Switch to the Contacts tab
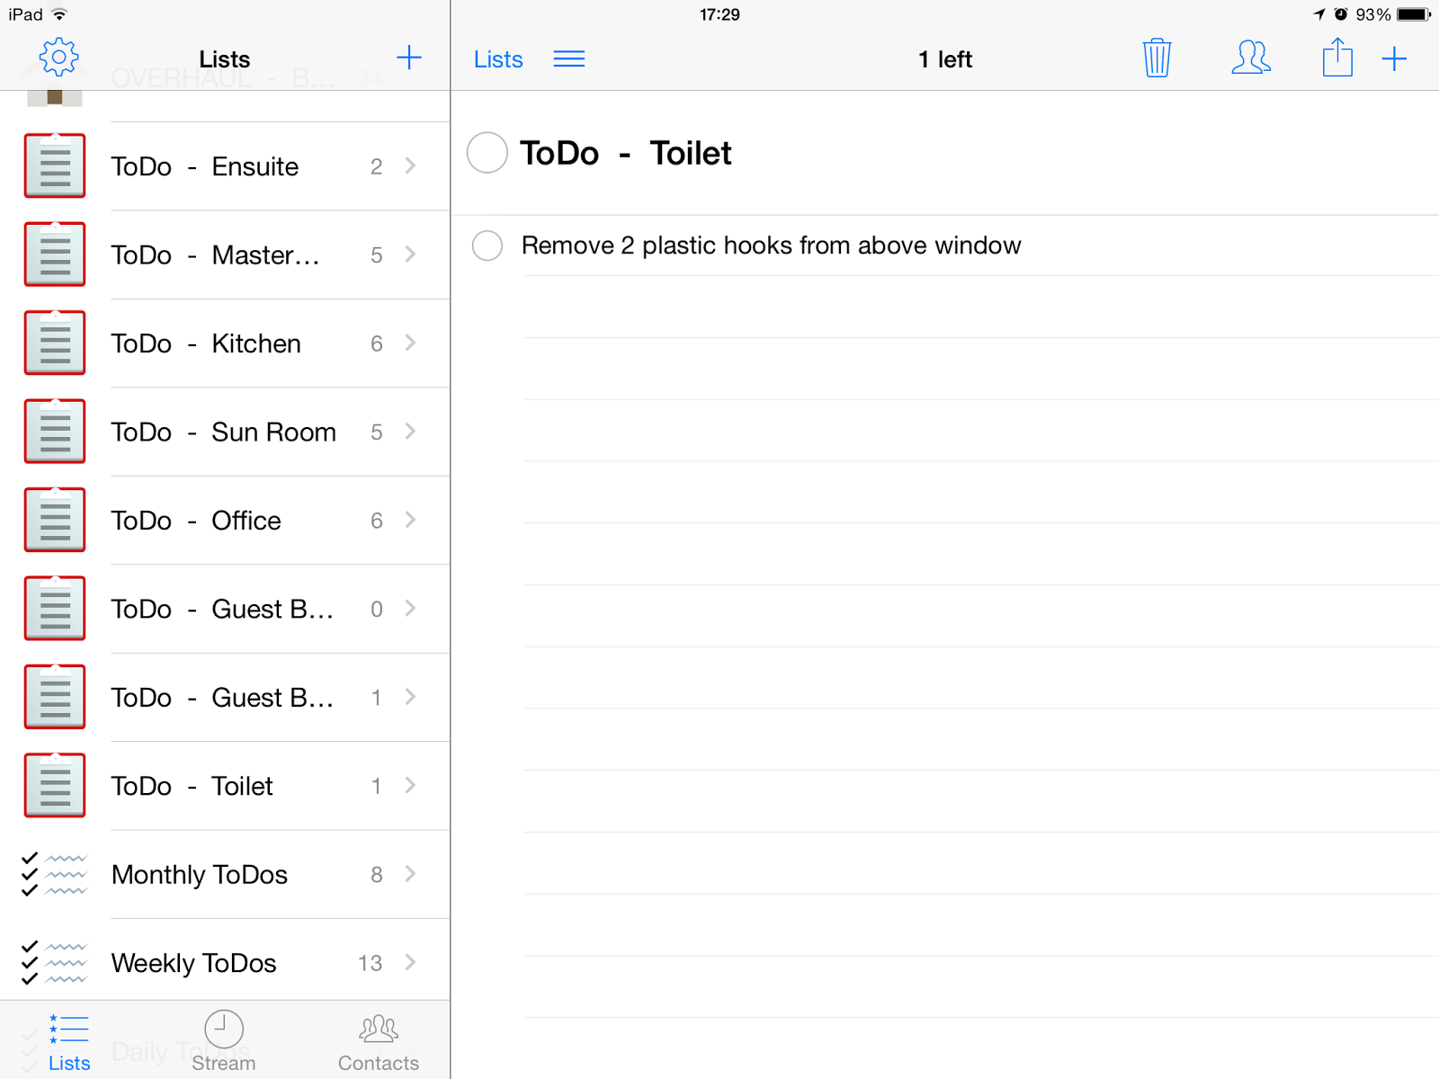 (379, 1043)
